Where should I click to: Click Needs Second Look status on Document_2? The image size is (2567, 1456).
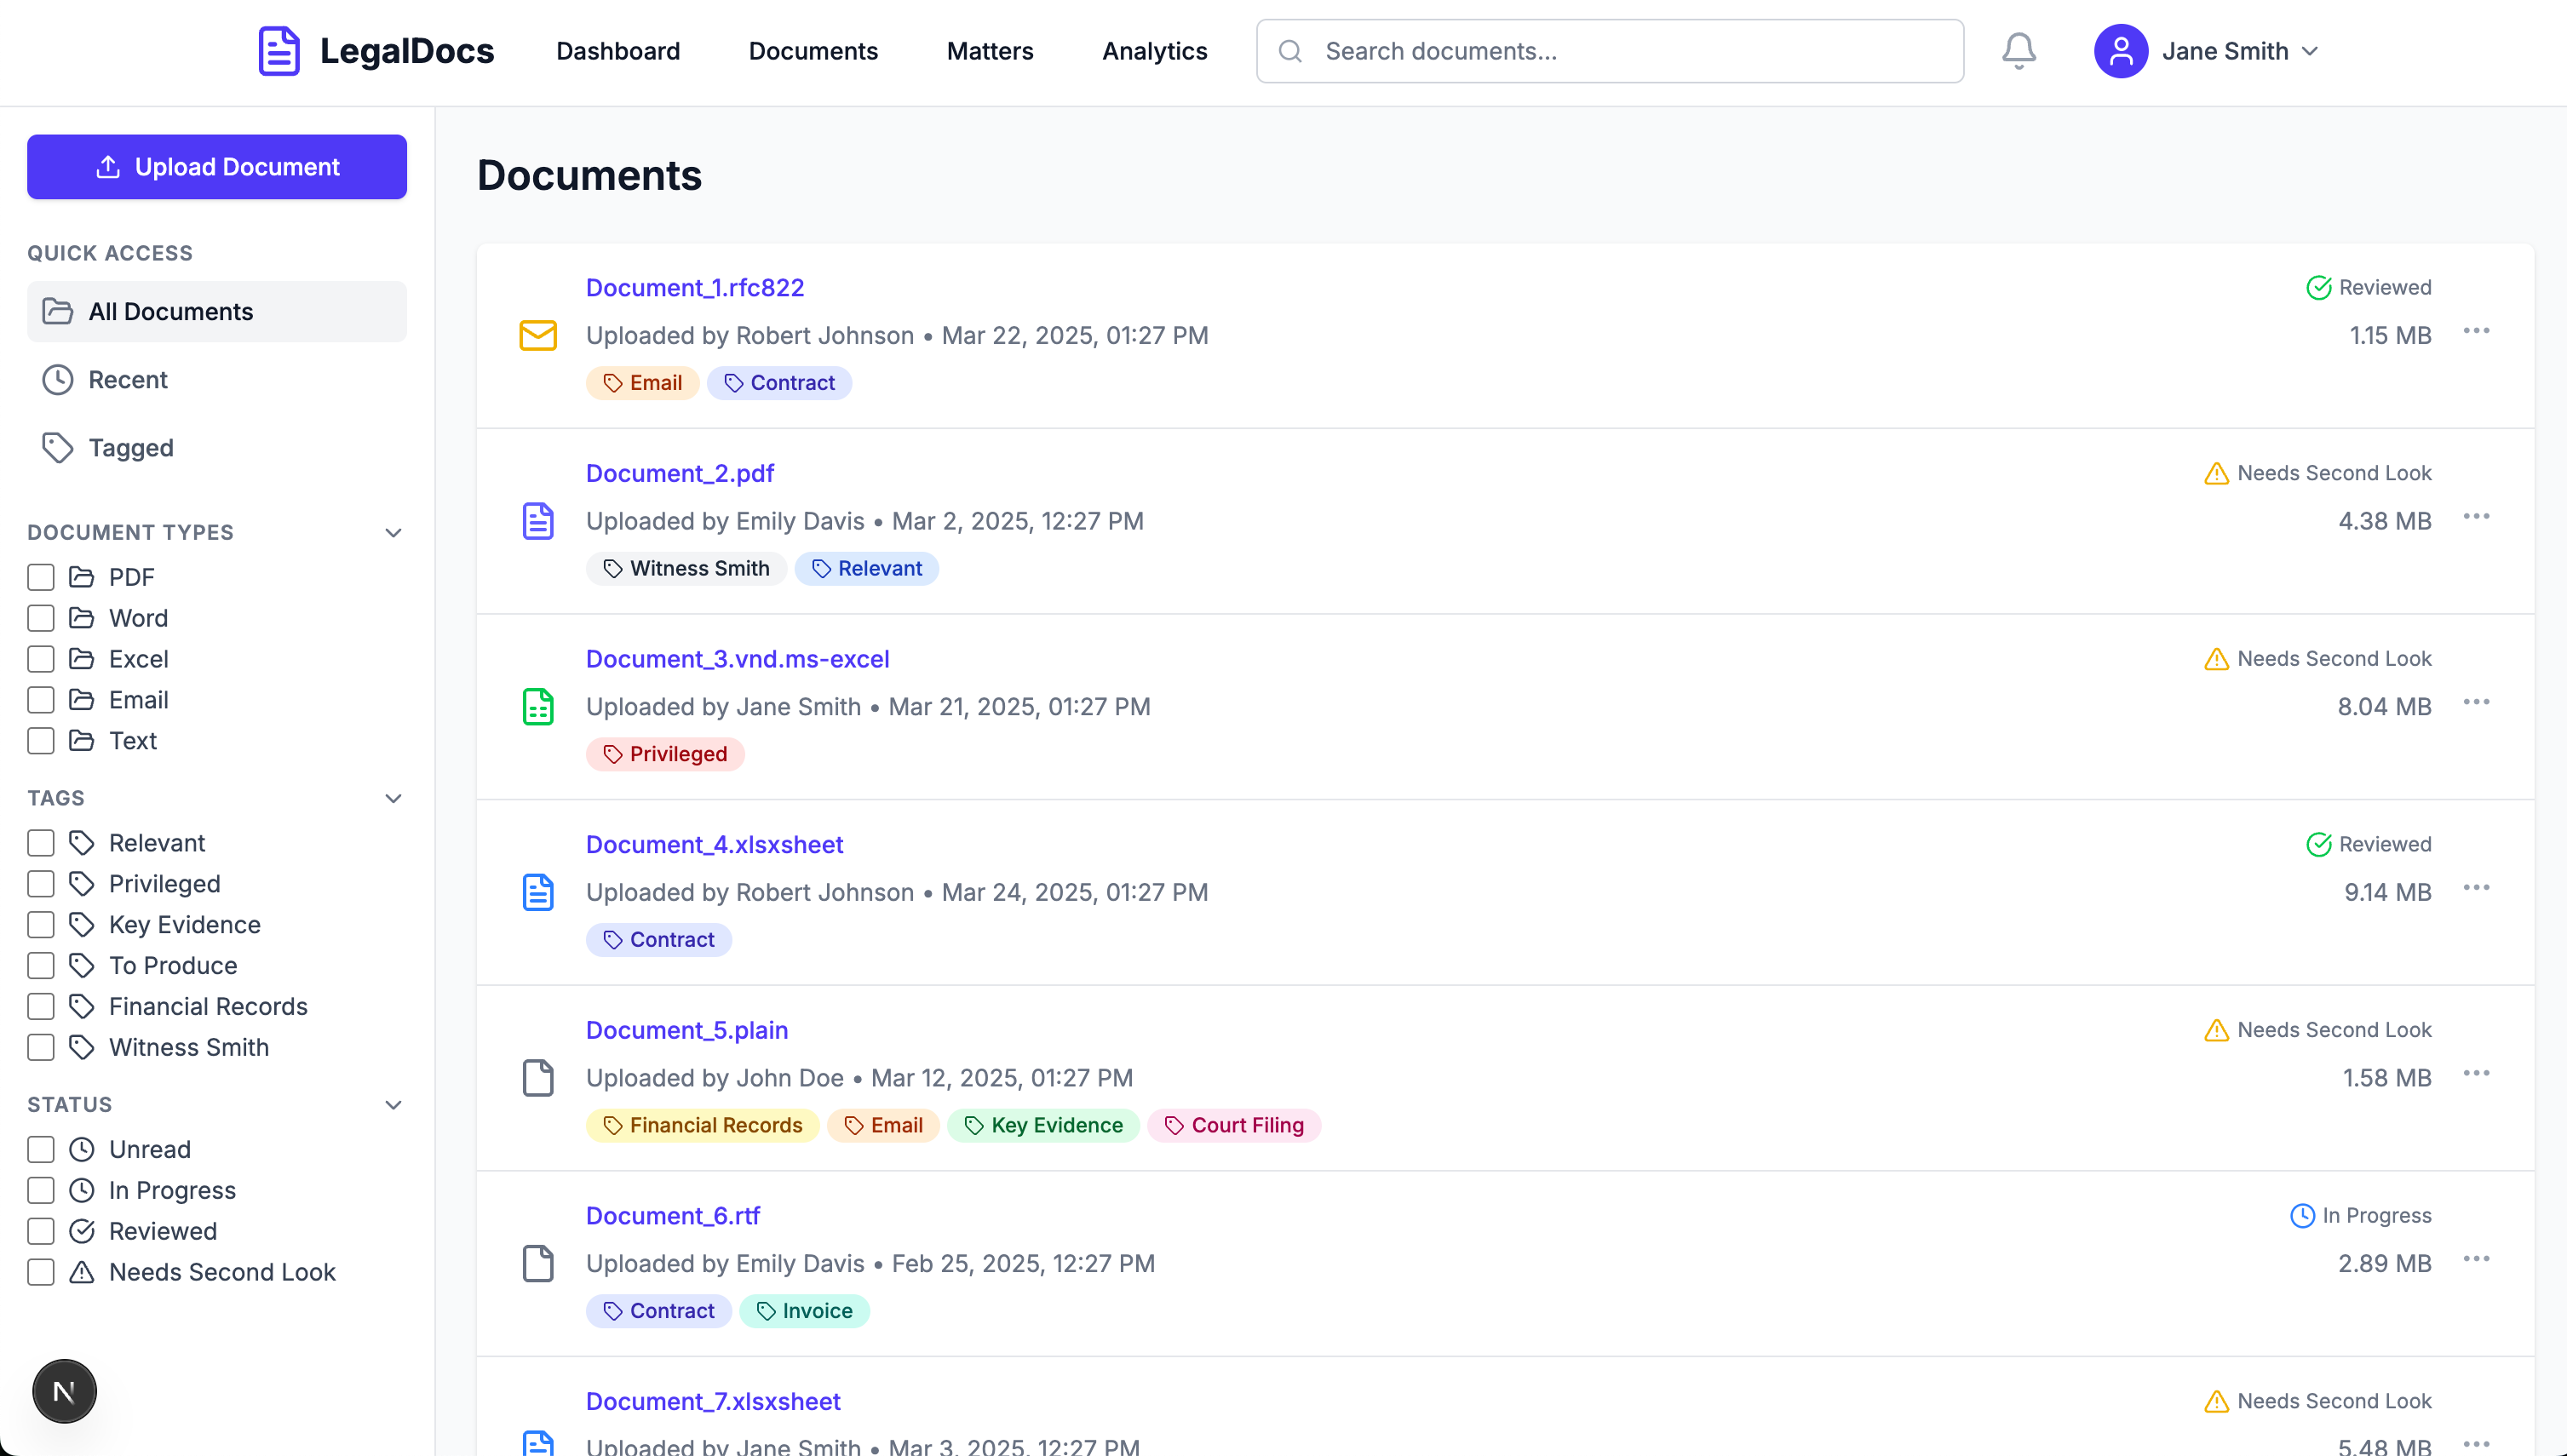2317,473
